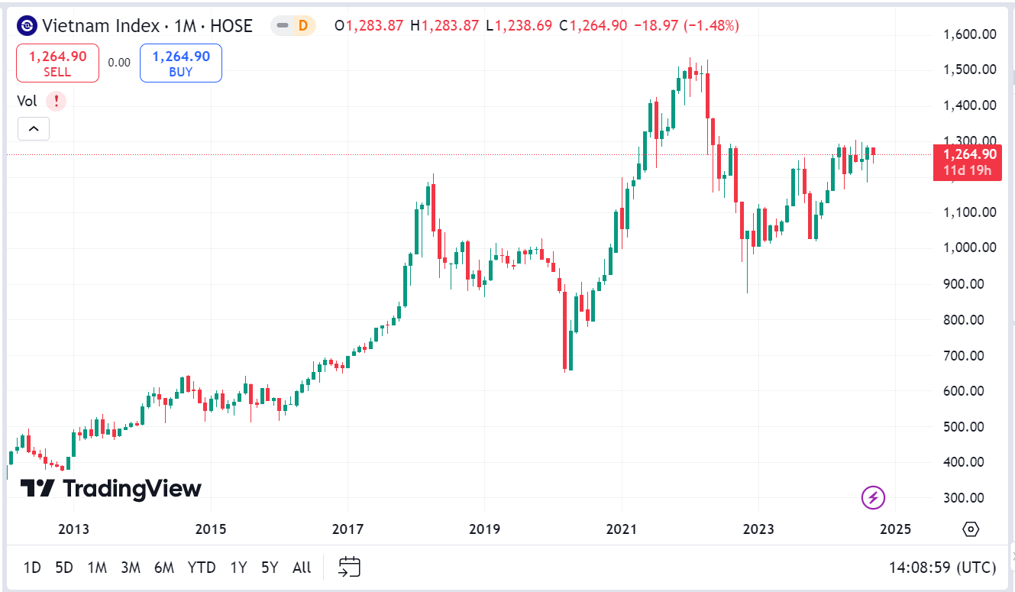Open chart settings hexagon icon
This screenshot has height=592, width=1015.
point(971,529)
